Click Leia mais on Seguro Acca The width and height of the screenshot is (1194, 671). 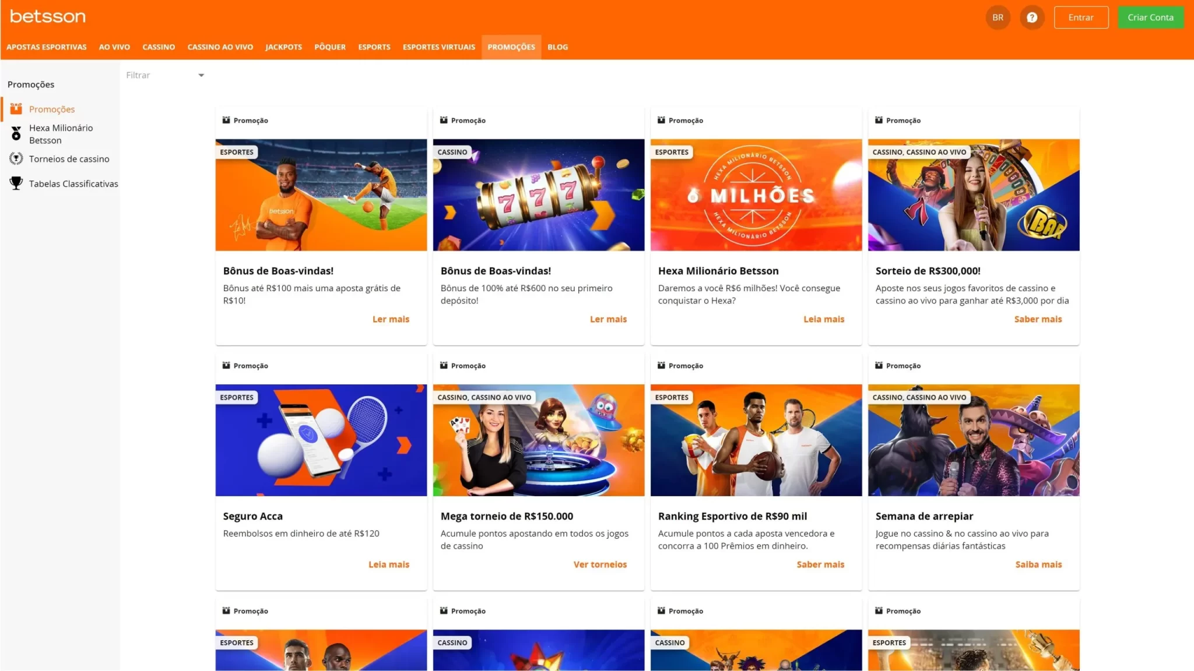coord(389,564)
